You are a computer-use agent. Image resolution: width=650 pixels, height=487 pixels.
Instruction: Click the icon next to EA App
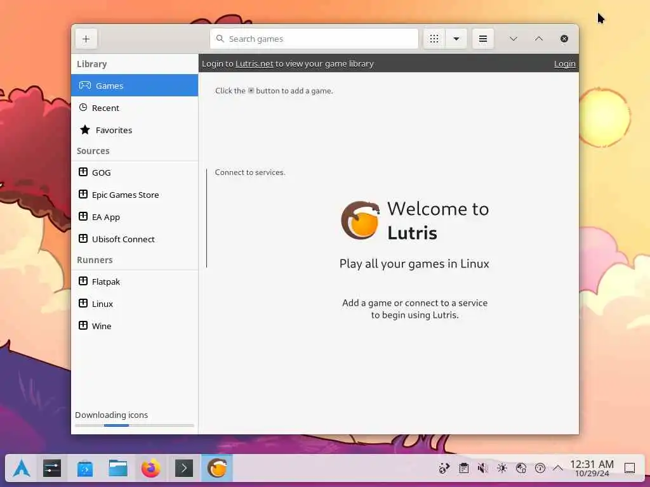[x=83, y=216]
